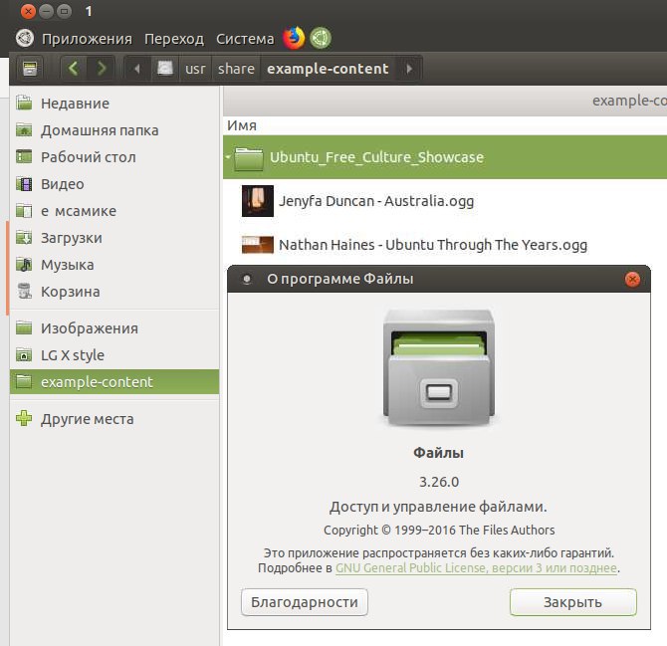Open Другие места in the sidebar
Screen dimensions: 667x646
pos(114,418)
